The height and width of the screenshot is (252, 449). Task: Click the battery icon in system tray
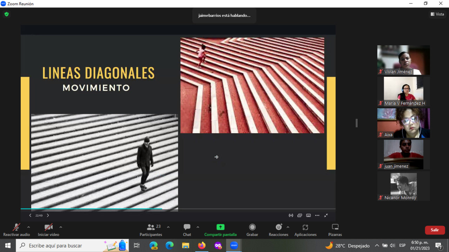tap(385, 245)
